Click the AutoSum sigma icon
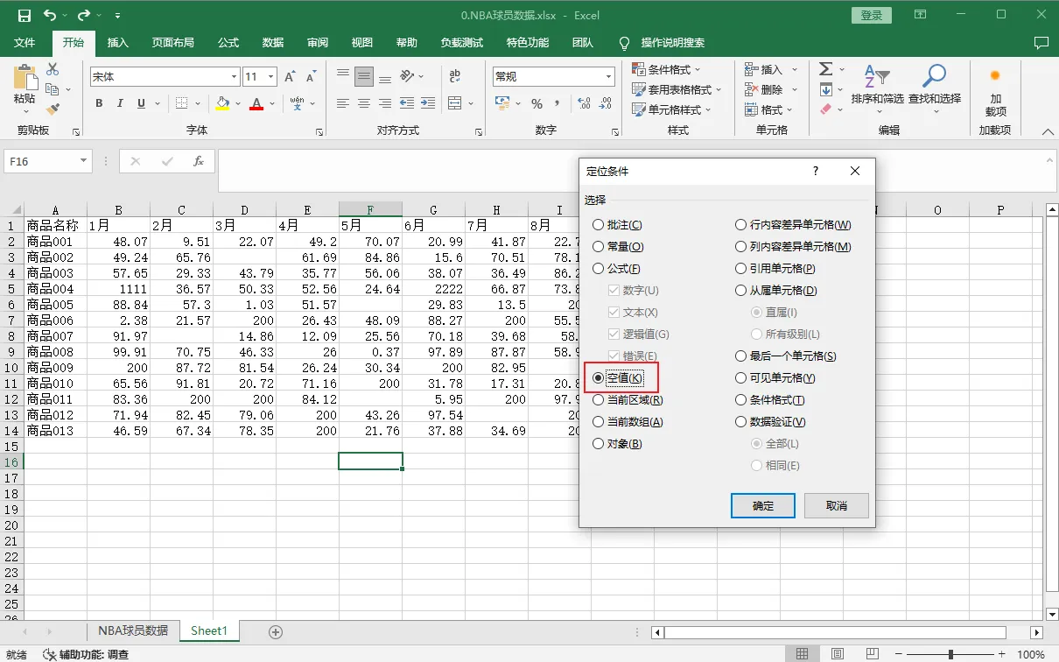This screenshot has height=662, width=1059. click(826, 69)
